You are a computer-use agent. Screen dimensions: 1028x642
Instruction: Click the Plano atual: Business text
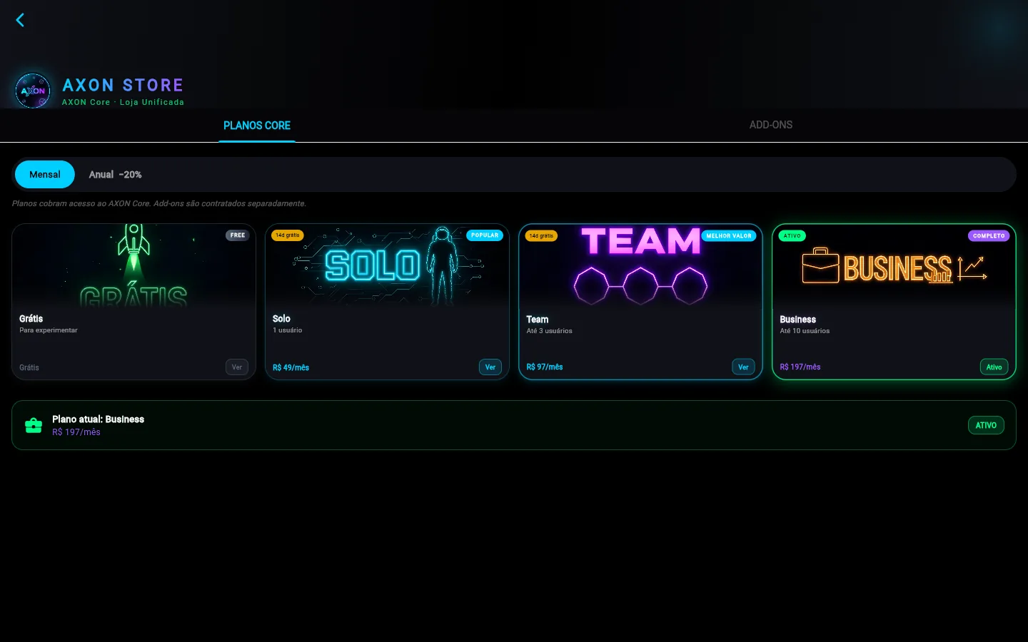pyautogui.click(x=98, y=419)
